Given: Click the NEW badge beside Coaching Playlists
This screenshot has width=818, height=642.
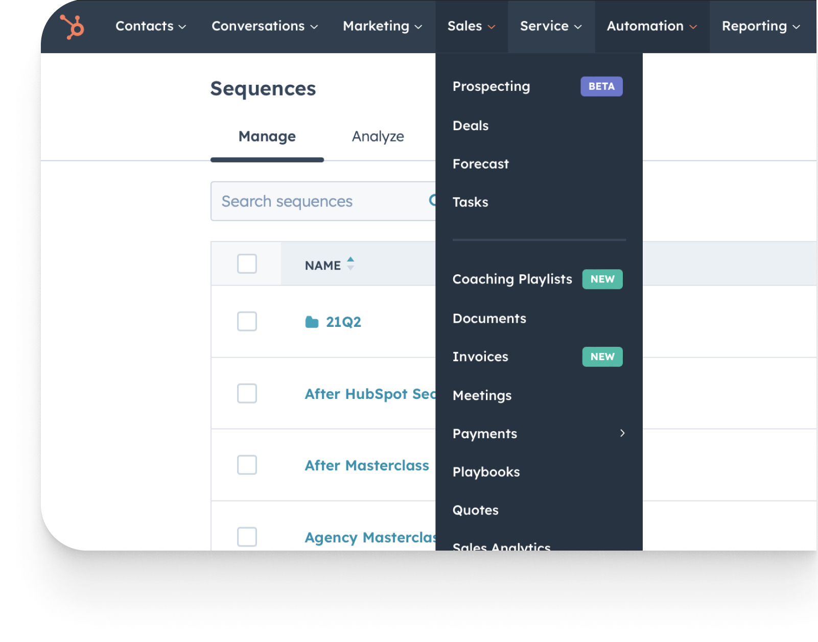Looking at the screenshot, I should click(x=602, y=279).
